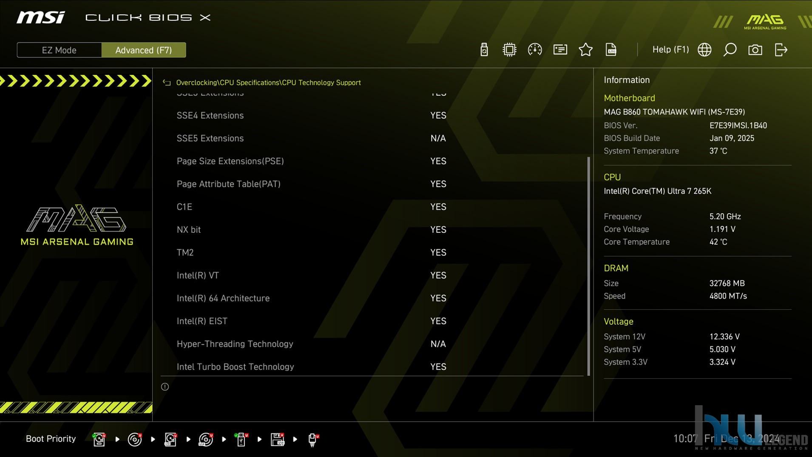Click the CPU name Core Ultra 7 265K
Viewport: 812px width, 457px height.
tap(657, 191)
